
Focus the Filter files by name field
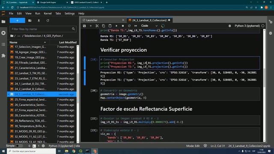[43, 29]
